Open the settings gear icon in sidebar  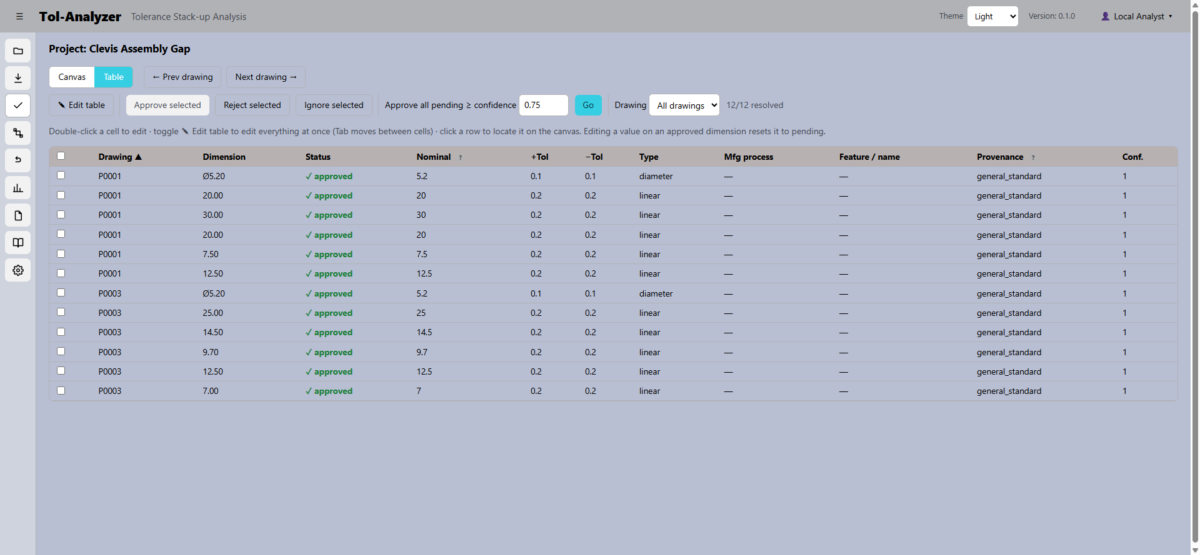pyautogui.click(x=18, y=270)
